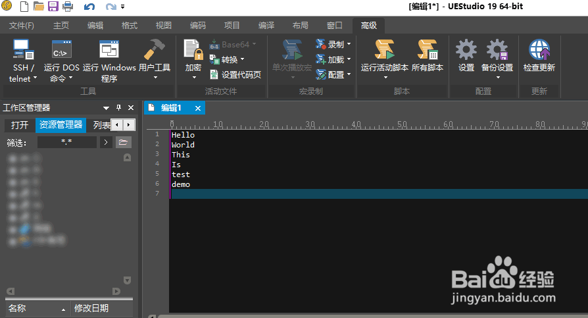Save the document with the floppy icon
The height and width of the screenshot is (318, 588).
(x=53, y=6)
